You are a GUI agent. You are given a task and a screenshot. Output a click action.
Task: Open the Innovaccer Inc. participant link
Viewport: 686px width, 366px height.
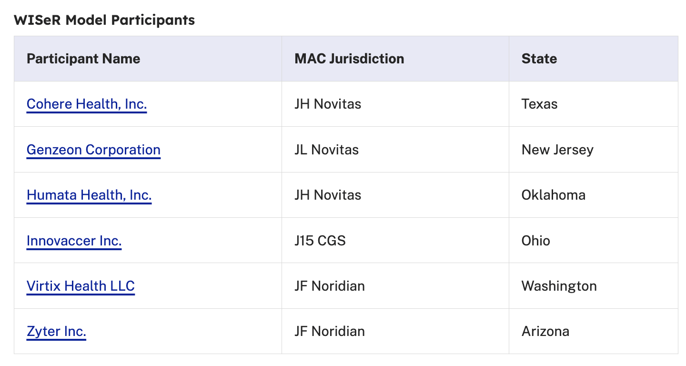point(74,241)
